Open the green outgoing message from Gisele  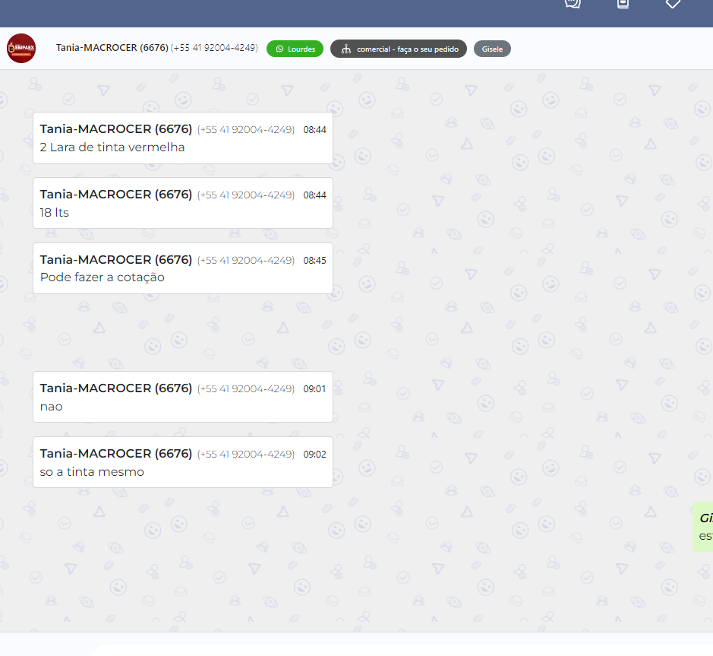(704, 526)
